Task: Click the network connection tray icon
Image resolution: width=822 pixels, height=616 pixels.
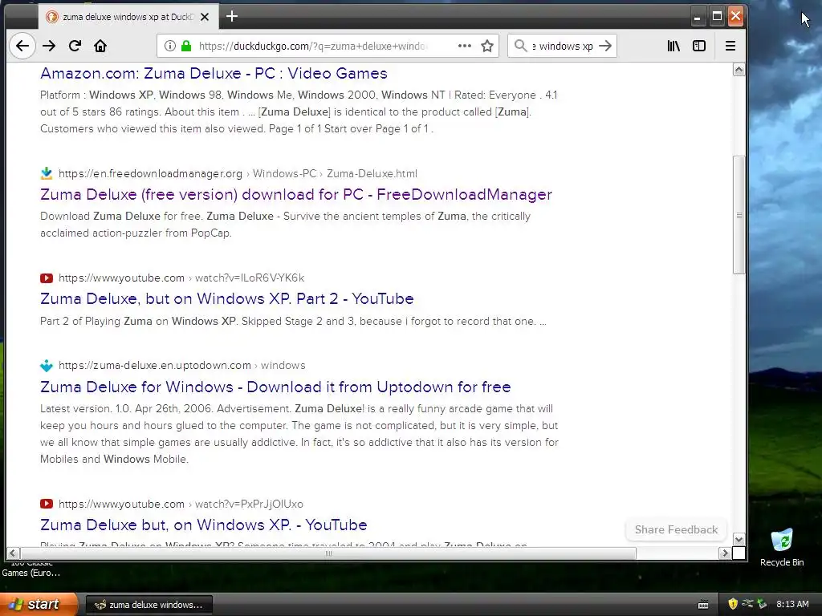Action: point(747,604)
